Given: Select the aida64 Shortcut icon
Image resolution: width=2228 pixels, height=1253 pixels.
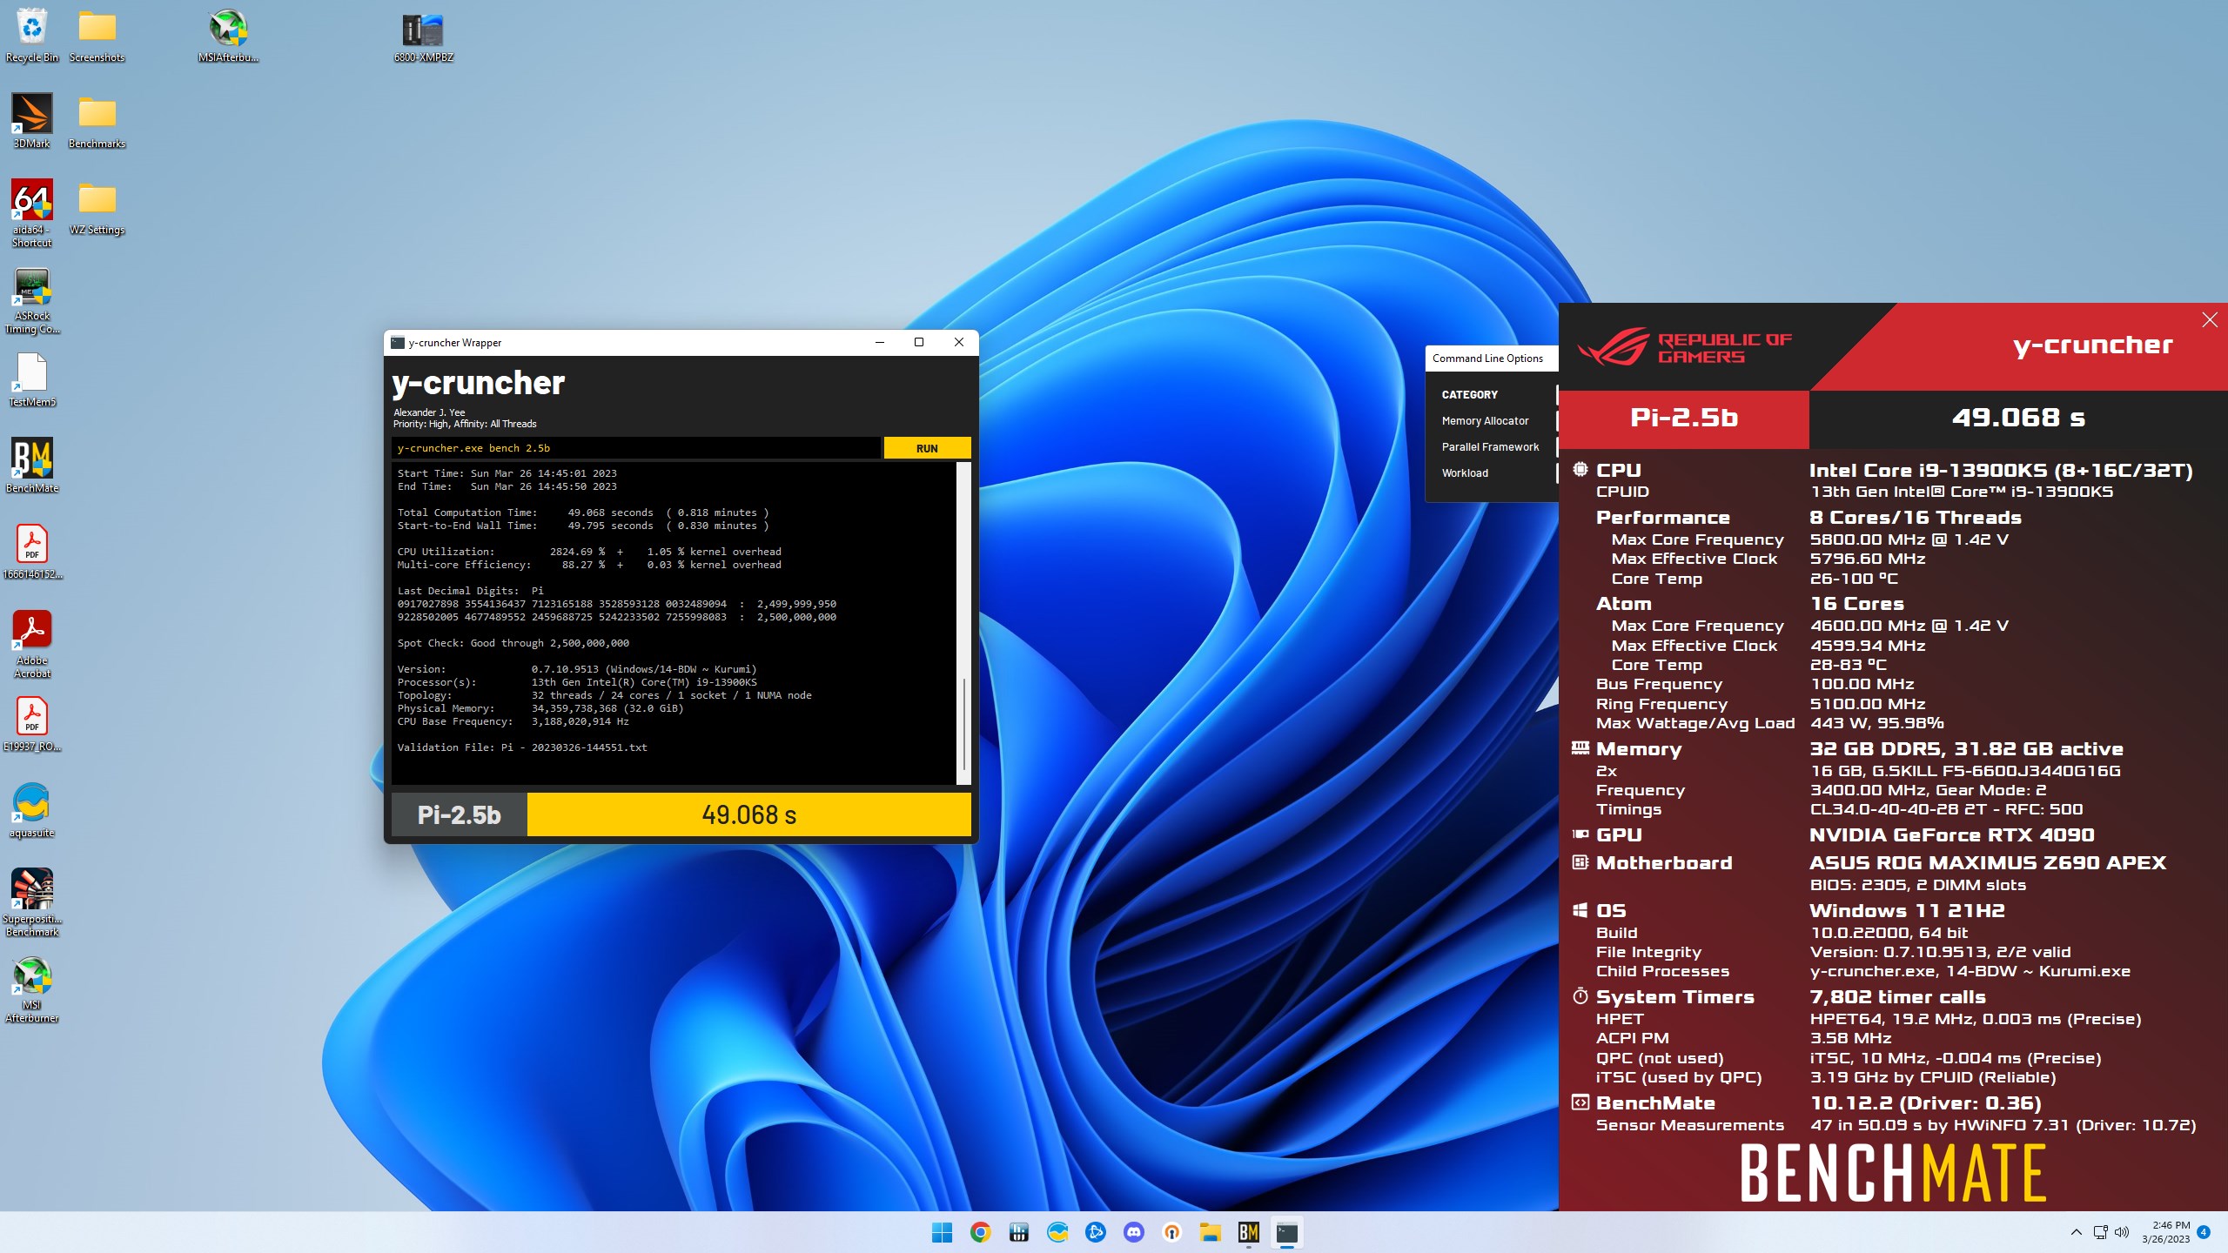Looking at the screenshot, I should pyautogui.click(x=32, y=213).
